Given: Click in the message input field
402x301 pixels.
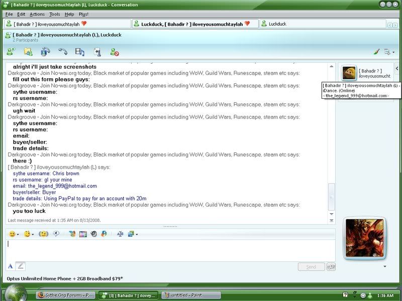Looking at the screenshot, I should pyautogui.click(x=170, y=250).
